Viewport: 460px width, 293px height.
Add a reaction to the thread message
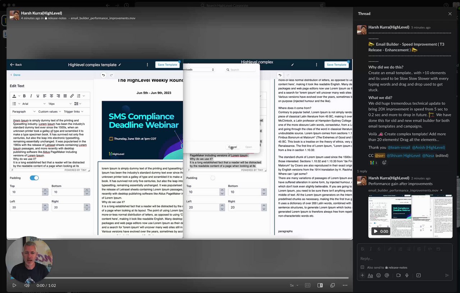pos(384,163)
